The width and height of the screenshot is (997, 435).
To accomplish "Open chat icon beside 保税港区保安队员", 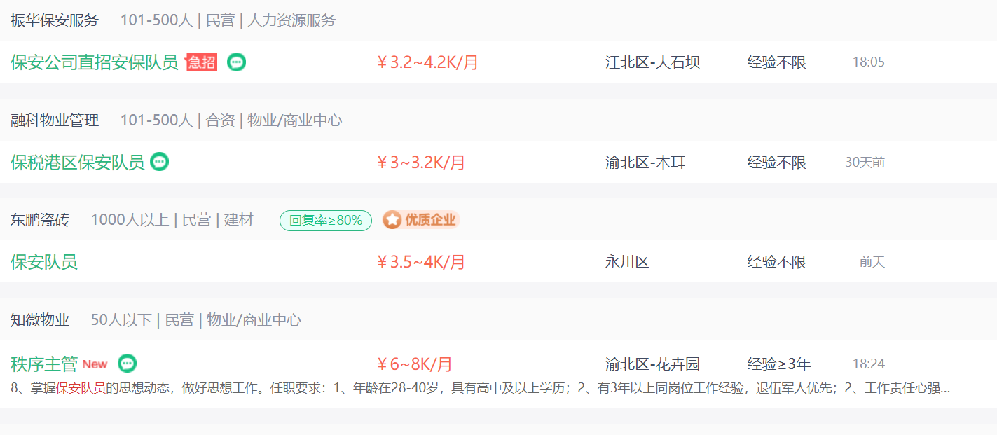I will 160,162.
